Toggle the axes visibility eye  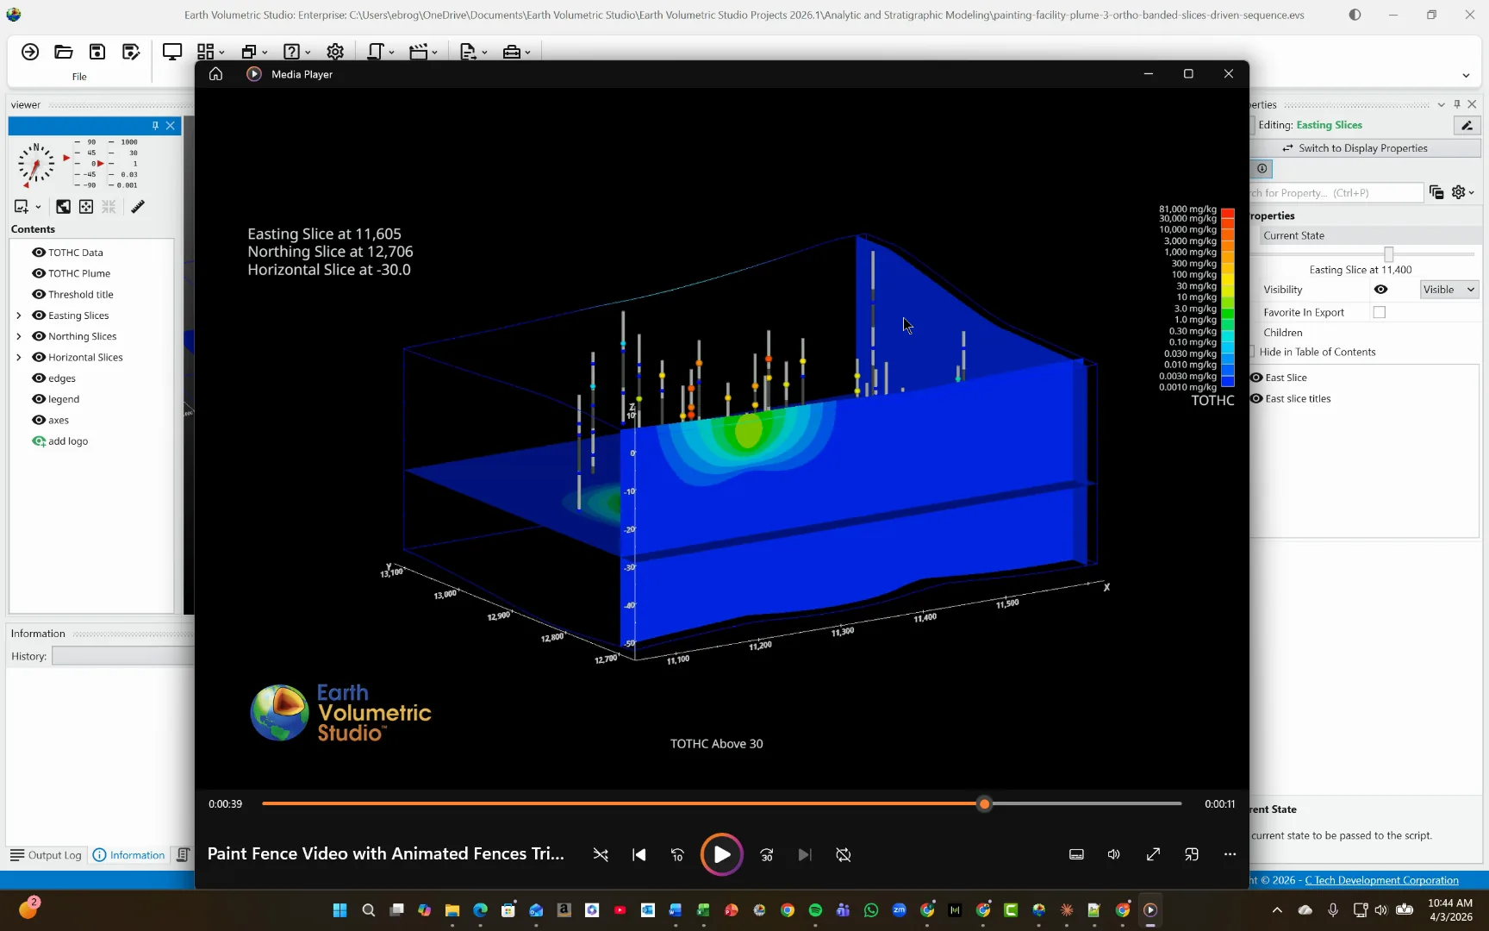39,420
